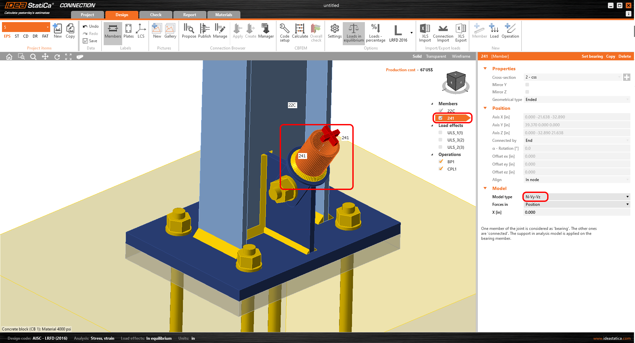Uncheck member 22C visibility
This screenshot has width=635, height=343.
pyautogui.click(x=441, y=110)
